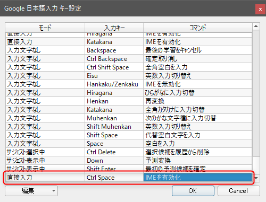
Task: Select ひらがなに入力切替 command cell
Action: pos(197,93)
